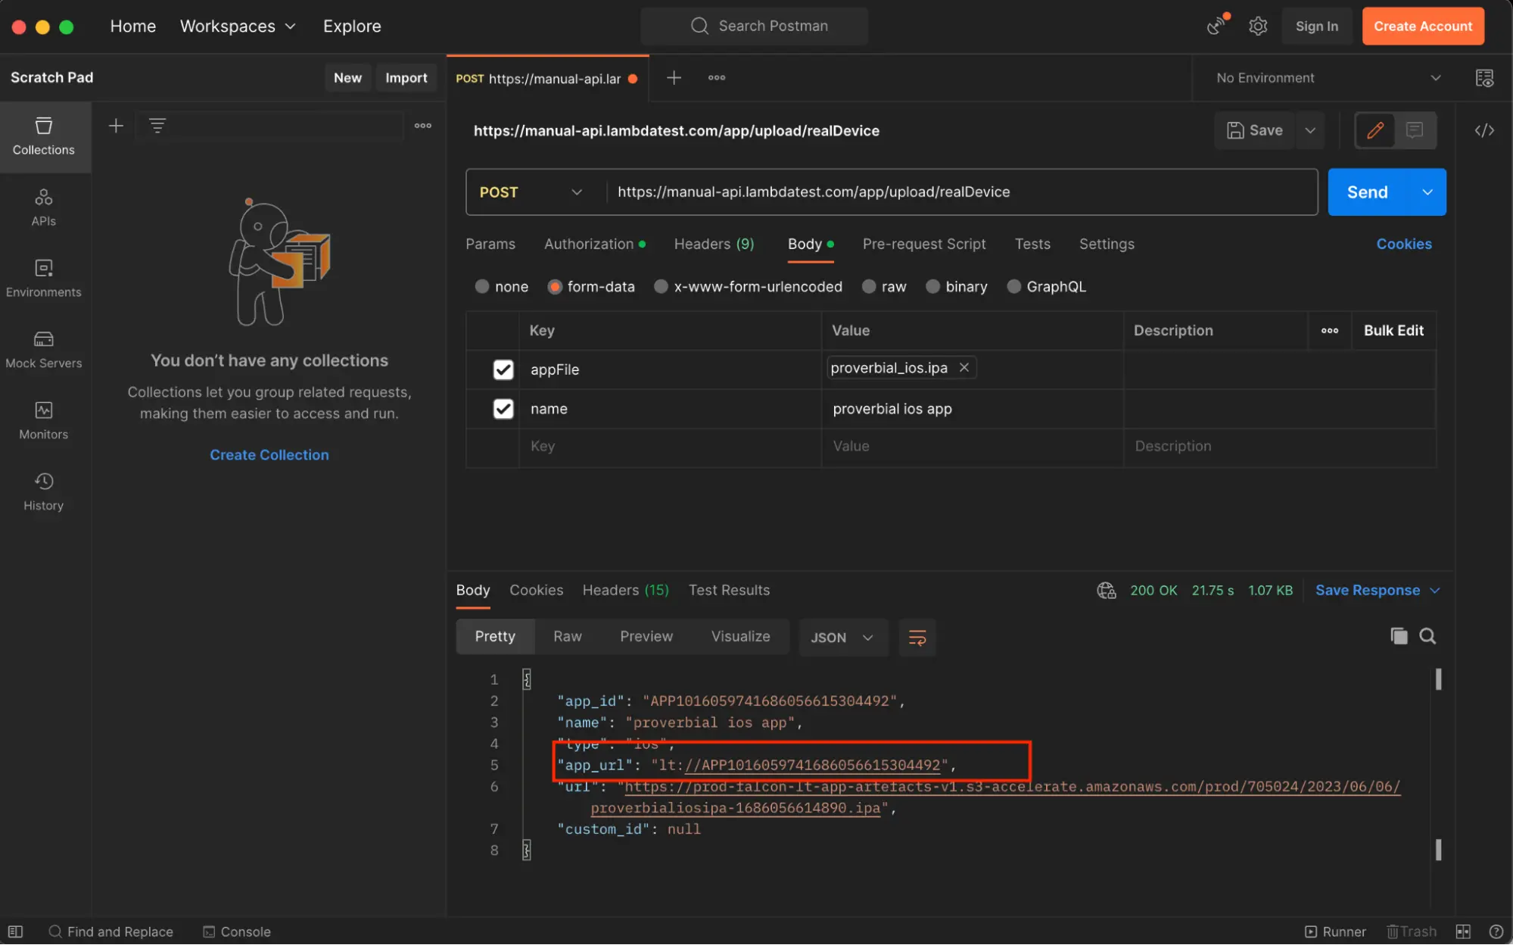Open the History sidebar panel
The image size is (1513, 945).
[x=43, y=491]
